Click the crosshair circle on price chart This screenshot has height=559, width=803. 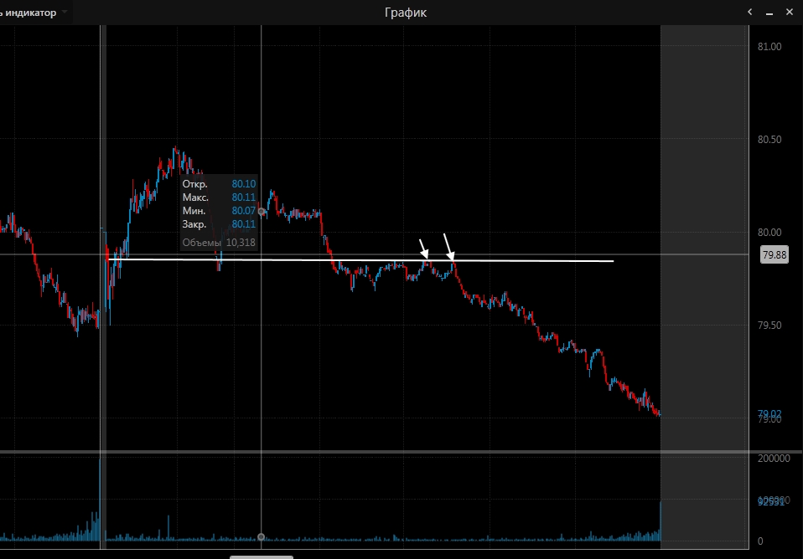[262, 213]
